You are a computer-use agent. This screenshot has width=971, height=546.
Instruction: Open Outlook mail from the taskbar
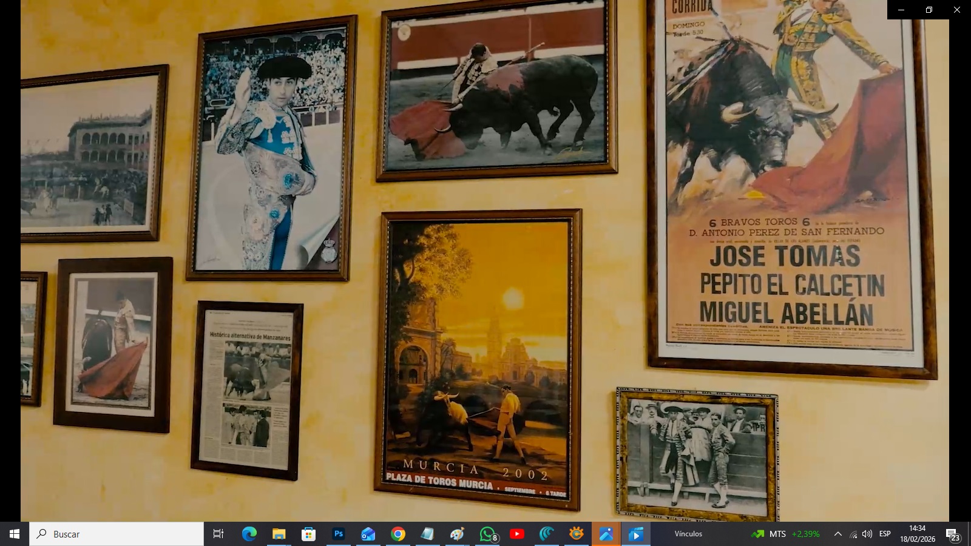(368, 534)
